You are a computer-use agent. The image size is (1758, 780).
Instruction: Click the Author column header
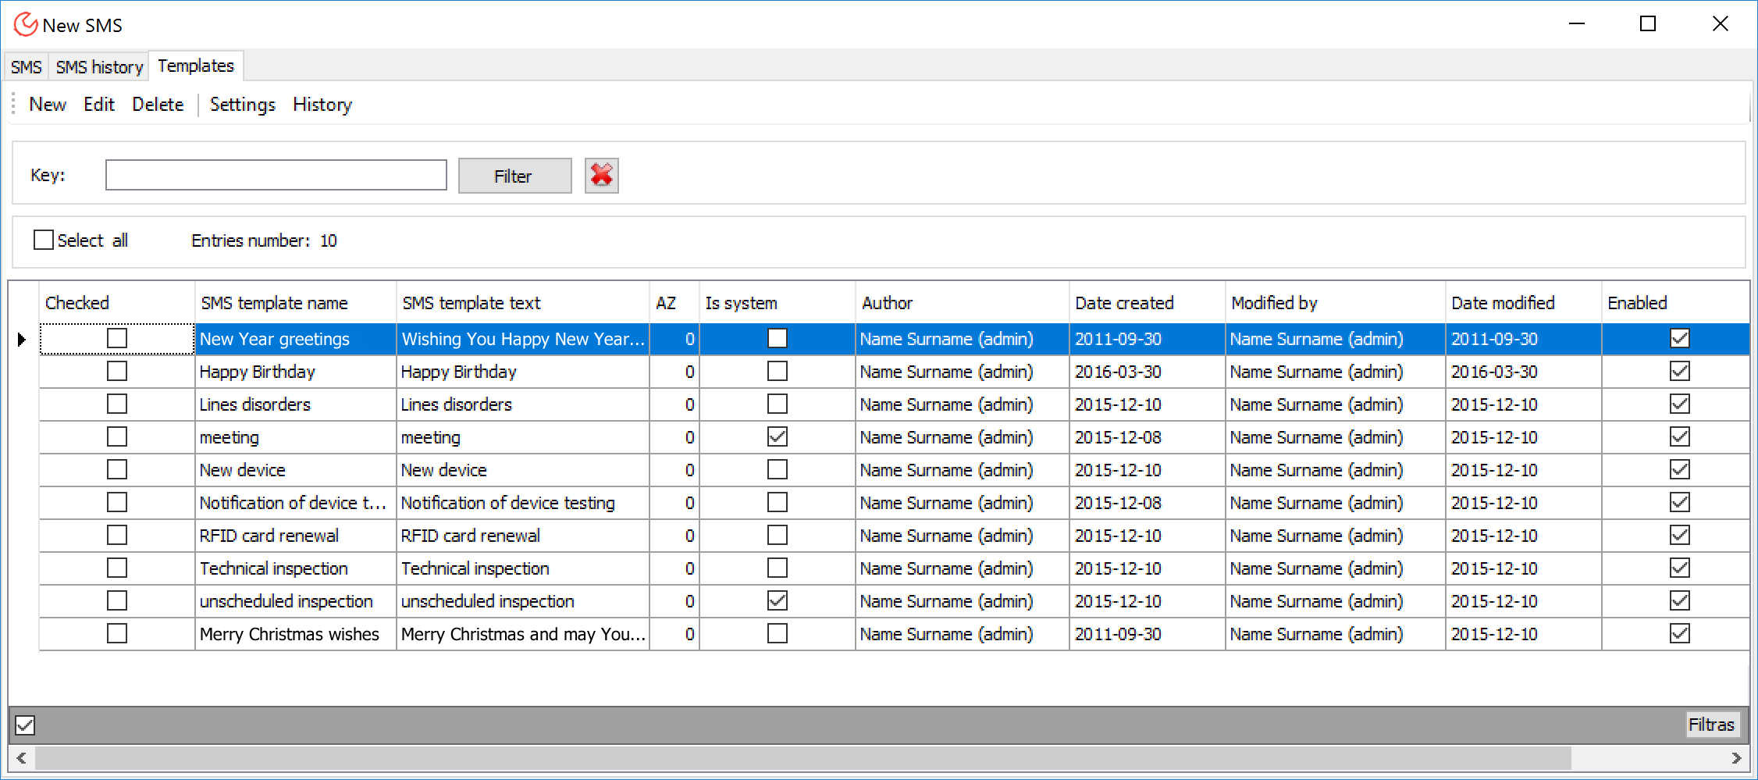[963, 303]
